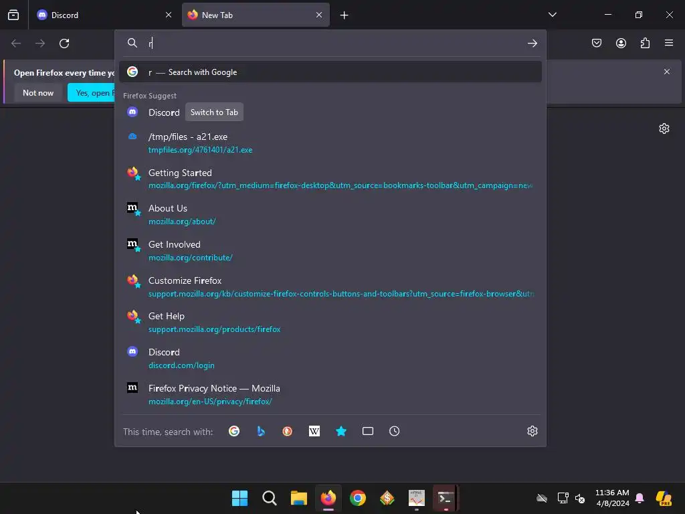This screenshot has height=514, width=685.
Task: Expand the list all tabs chevron
Action: 552,15
